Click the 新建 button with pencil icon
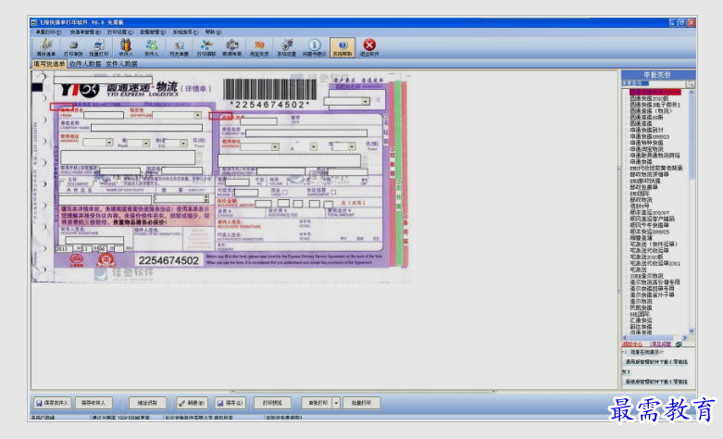Viewport: 723px width, 439px height. (x=193, y=403)
